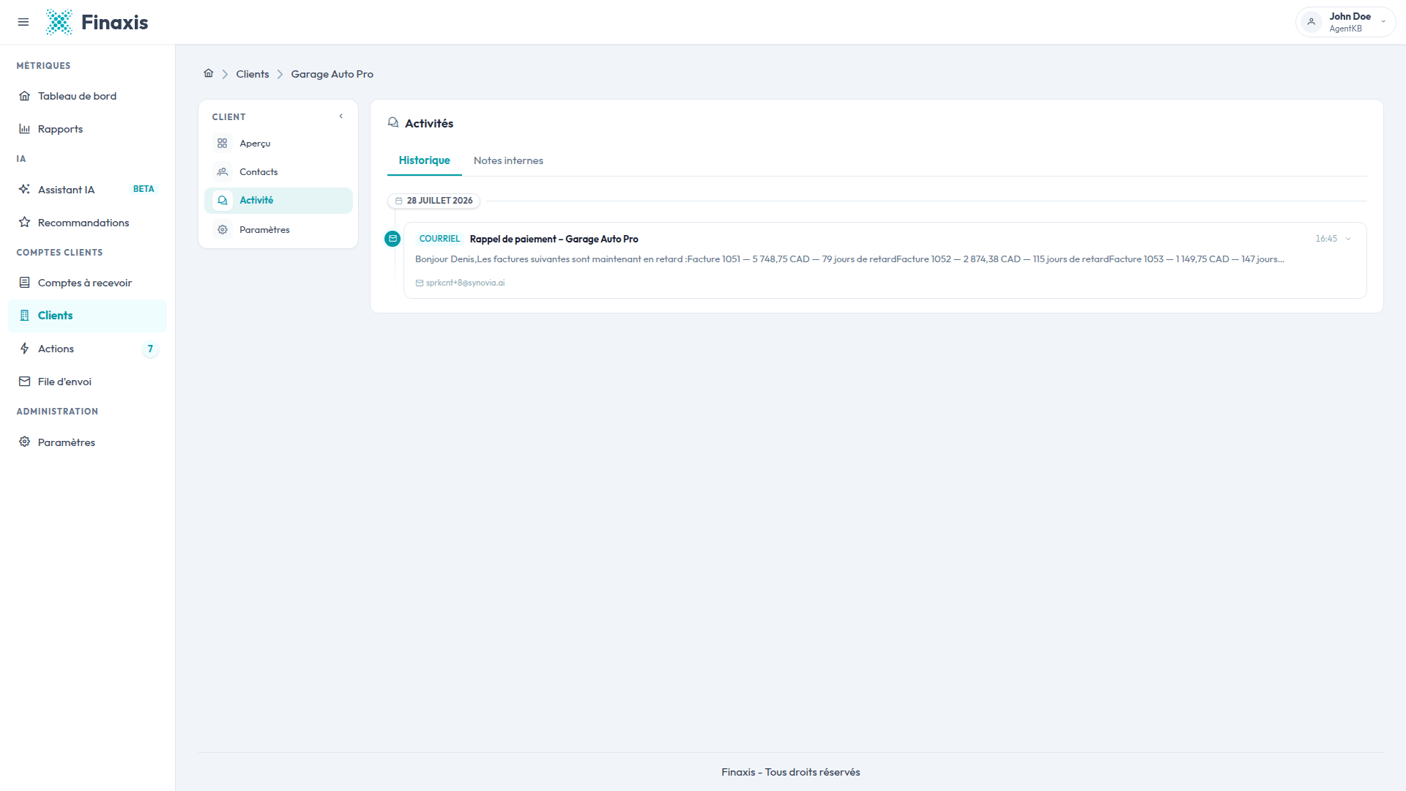Screen dimensions: 1406x791
Task: Open the Recommandations star icon
Action: [25, 223]
